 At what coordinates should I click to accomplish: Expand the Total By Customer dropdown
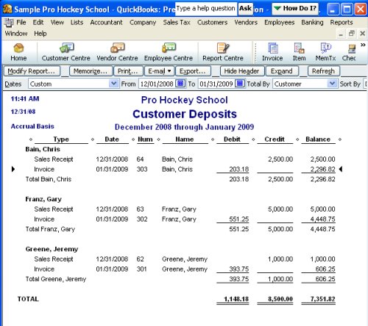coord(332,84)
